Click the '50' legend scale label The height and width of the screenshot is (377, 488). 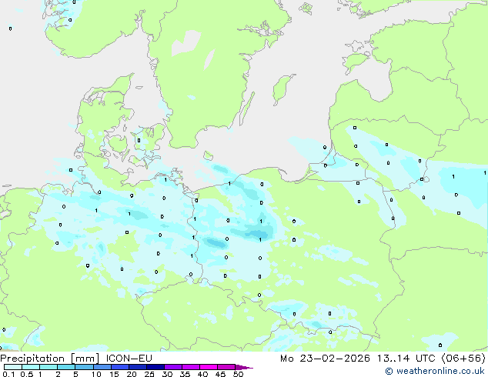[x=238, y=374]
